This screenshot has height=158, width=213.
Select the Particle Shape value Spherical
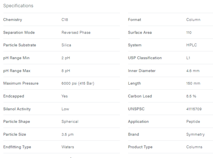[70, 122]
